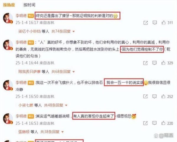Expand the 共48条回复 replies
The height and width of the screenshot is (142, 177).
pos(56,105)
